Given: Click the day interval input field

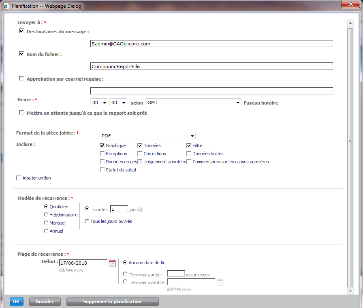Looking at the screenshot, I should (119, 209).
